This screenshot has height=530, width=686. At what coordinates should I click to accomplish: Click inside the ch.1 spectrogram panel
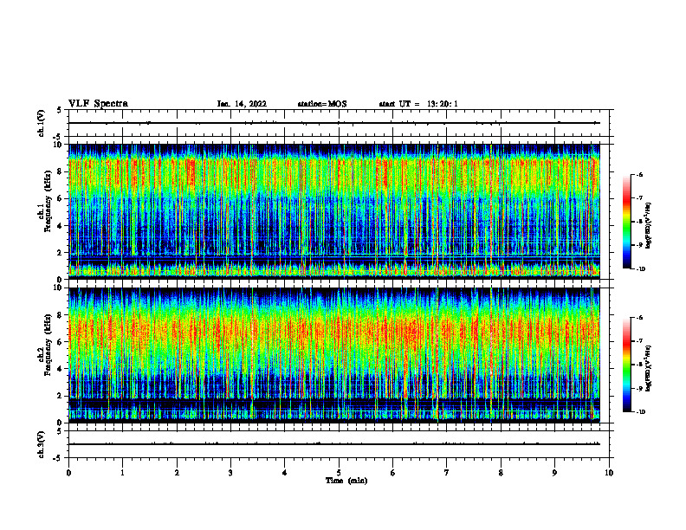coord(334,211)
